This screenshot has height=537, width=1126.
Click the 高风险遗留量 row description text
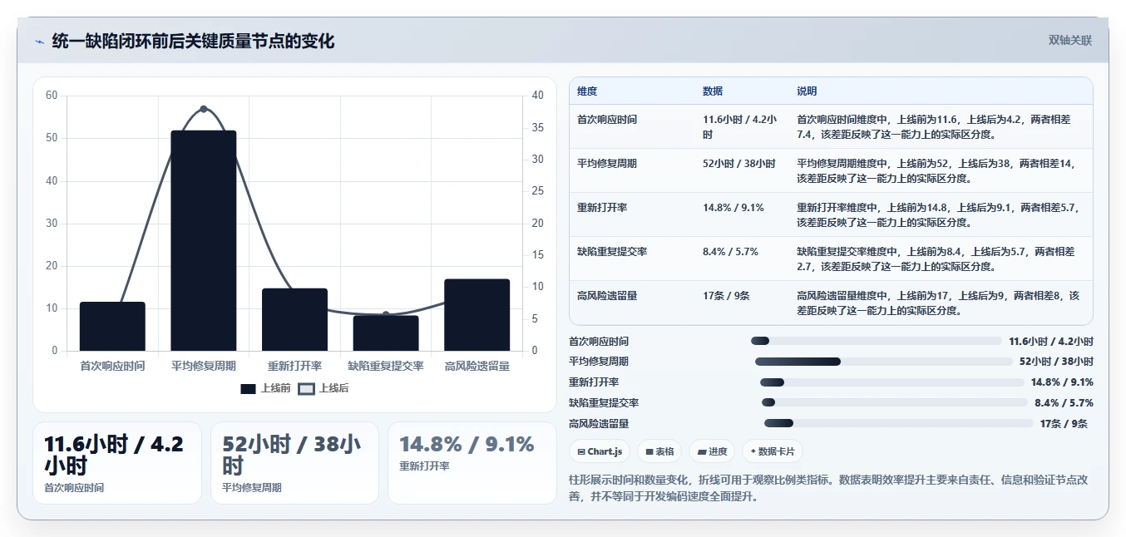click(x=938, y=303)
